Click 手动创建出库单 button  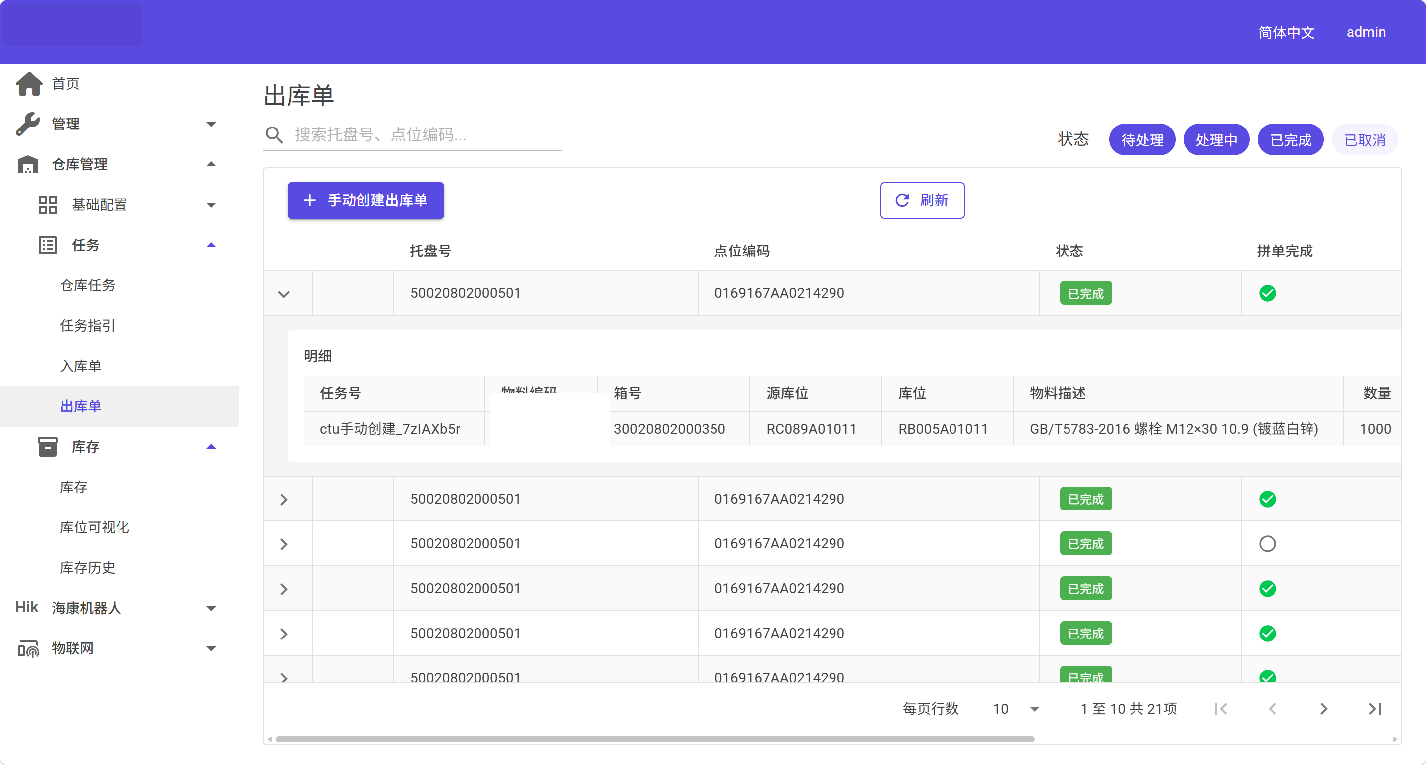[365, 200]
